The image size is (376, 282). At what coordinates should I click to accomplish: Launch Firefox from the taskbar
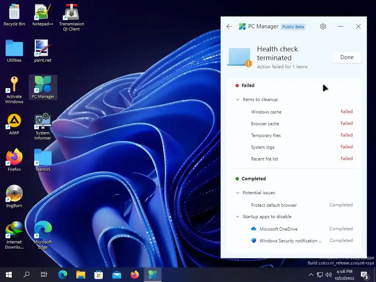[135, 274]
